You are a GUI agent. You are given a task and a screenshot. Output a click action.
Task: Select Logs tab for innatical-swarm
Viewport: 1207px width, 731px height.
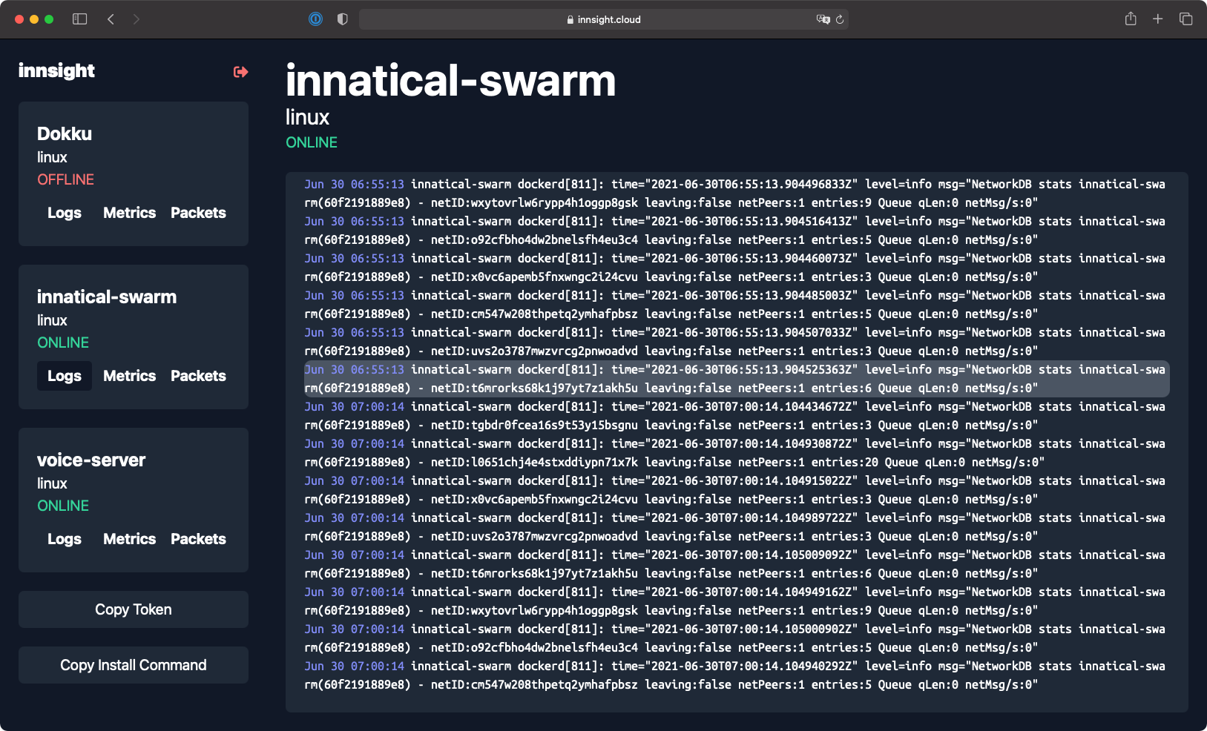pos(65,376)
